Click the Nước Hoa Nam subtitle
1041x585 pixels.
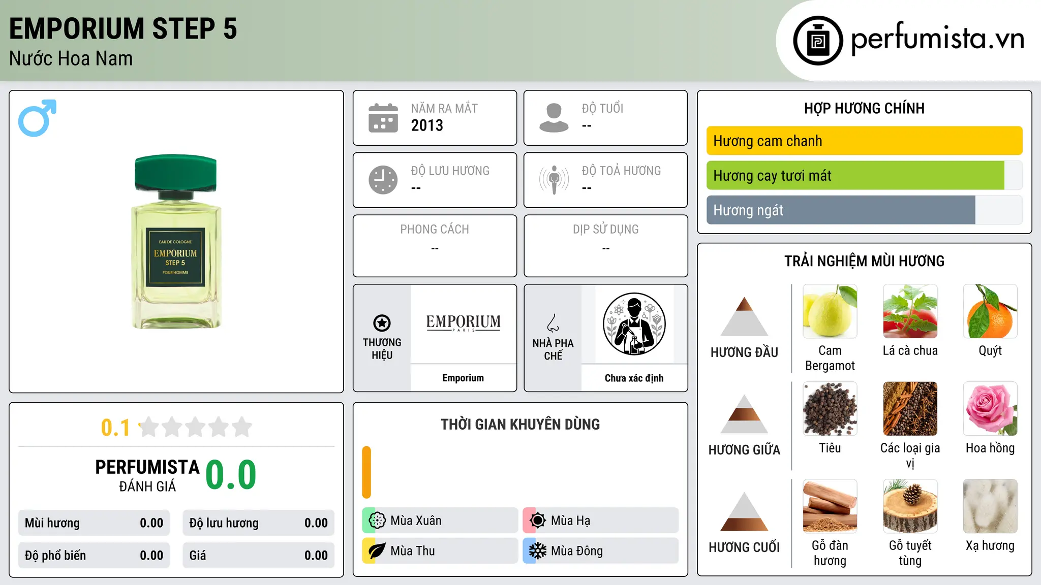(x=71, y=58)
